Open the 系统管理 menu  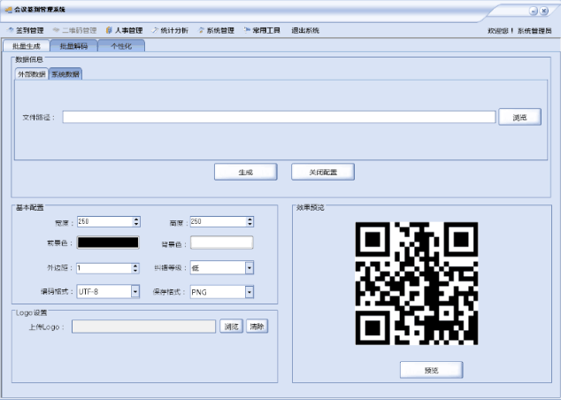point(216,30)
